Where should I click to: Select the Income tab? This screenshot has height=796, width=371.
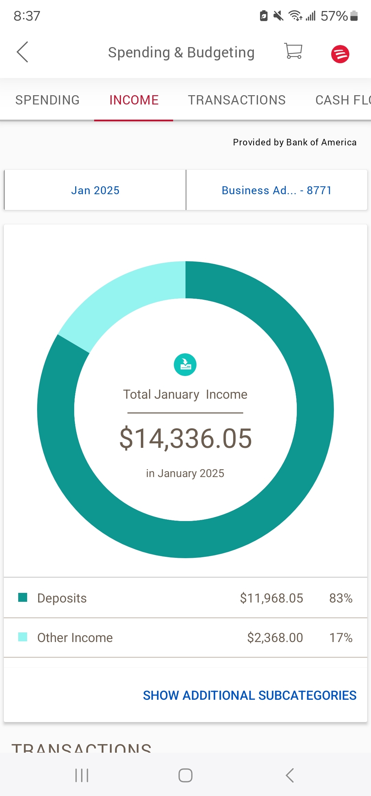(x=134, y=100)
